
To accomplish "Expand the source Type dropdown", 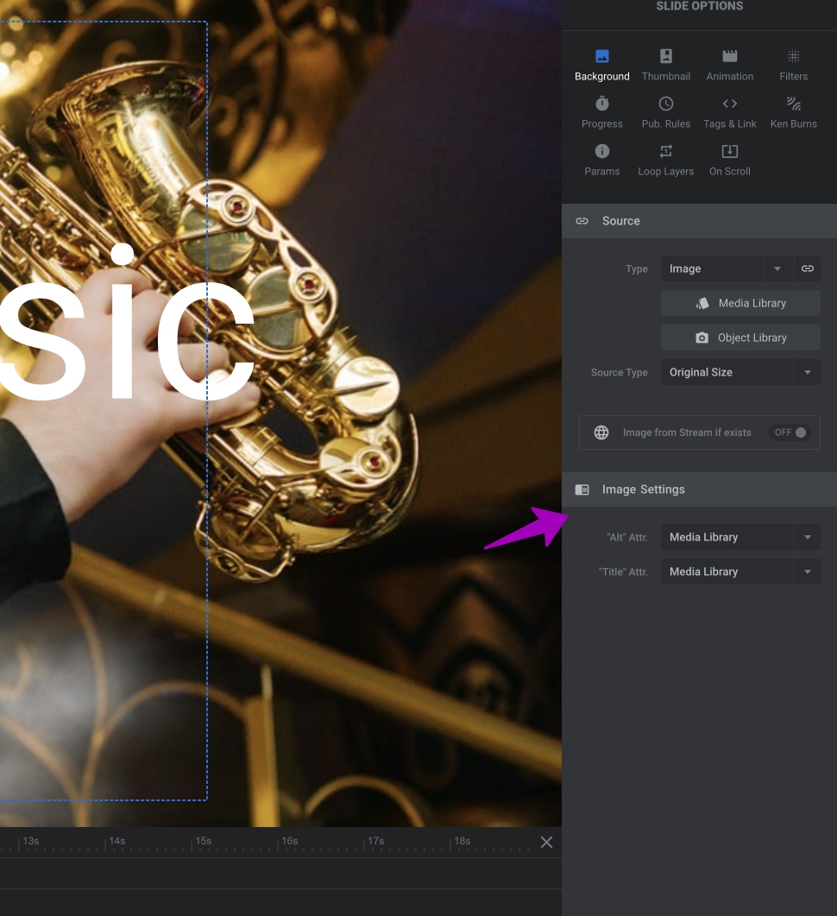I will click(726, 268).
